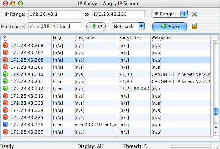The width and height of the screenshot is (220, 149).
Task: Expand the Netmask dropdown
Action: pos(129,26)
